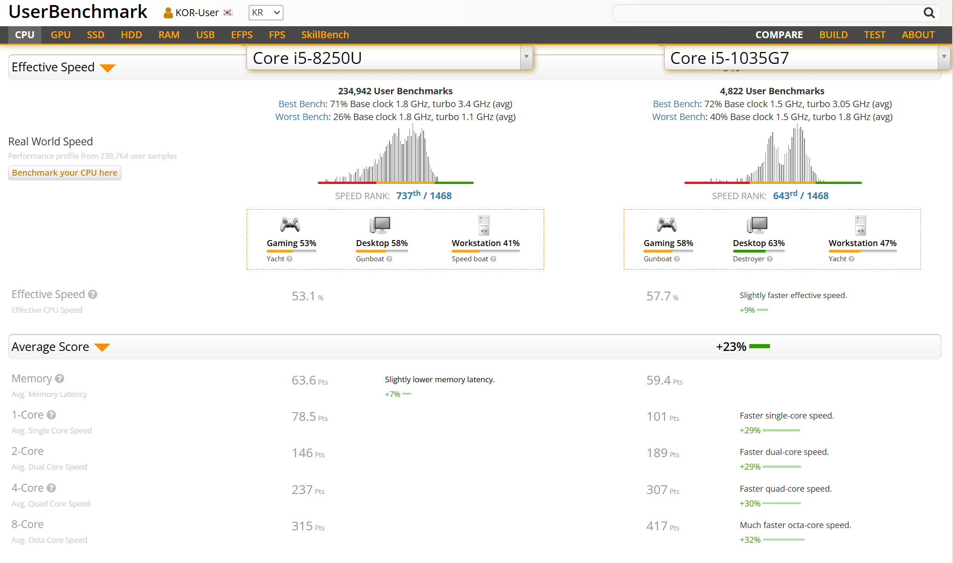Click the help icon beside 1-Core
The height and width of the screenshot is (563, 953).
(52, 415)
